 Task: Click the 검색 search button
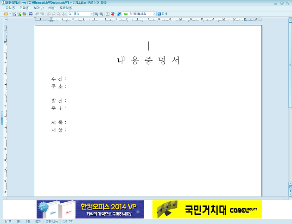[162, 14]
